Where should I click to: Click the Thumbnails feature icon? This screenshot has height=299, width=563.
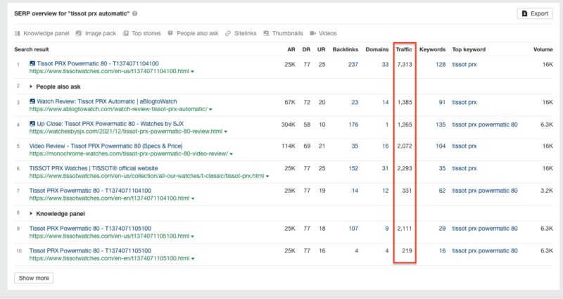pyautogui.click(x=266, y=33)
